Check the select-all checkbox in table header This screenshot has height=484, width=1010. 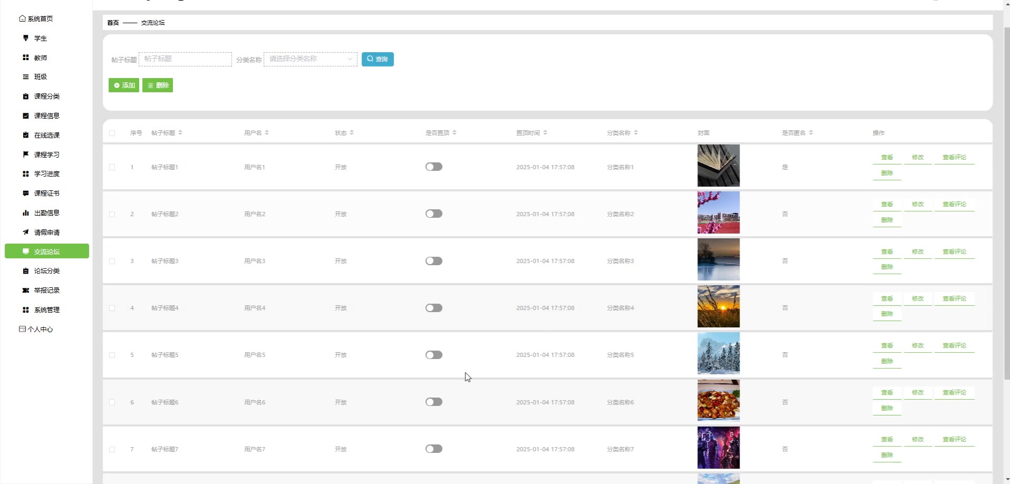click(x=112, y=133)
